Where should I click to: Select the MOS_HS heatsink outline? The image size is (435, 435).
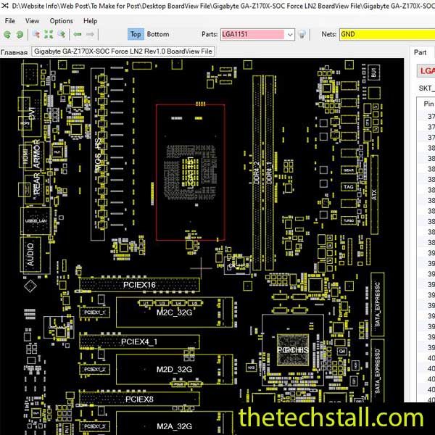[98, 154]
